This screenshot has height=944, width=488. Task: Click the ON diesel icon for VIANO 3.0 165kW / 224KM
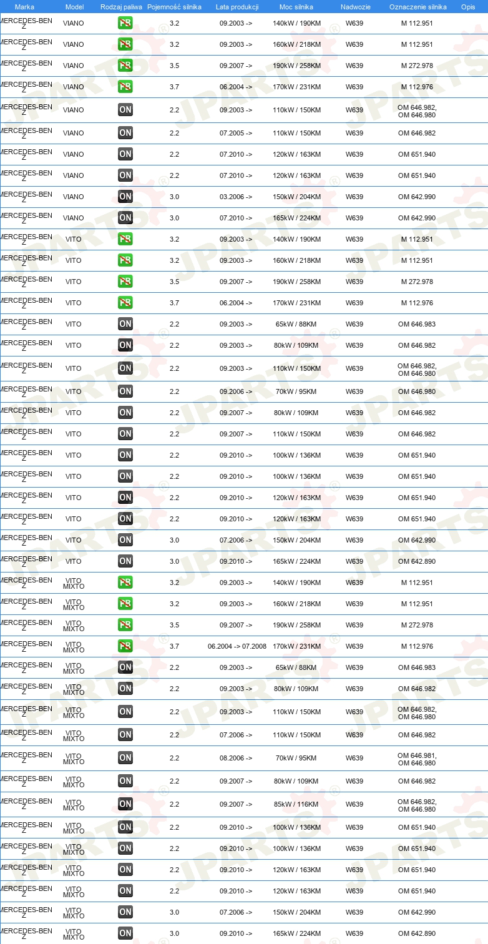point(125,218)
